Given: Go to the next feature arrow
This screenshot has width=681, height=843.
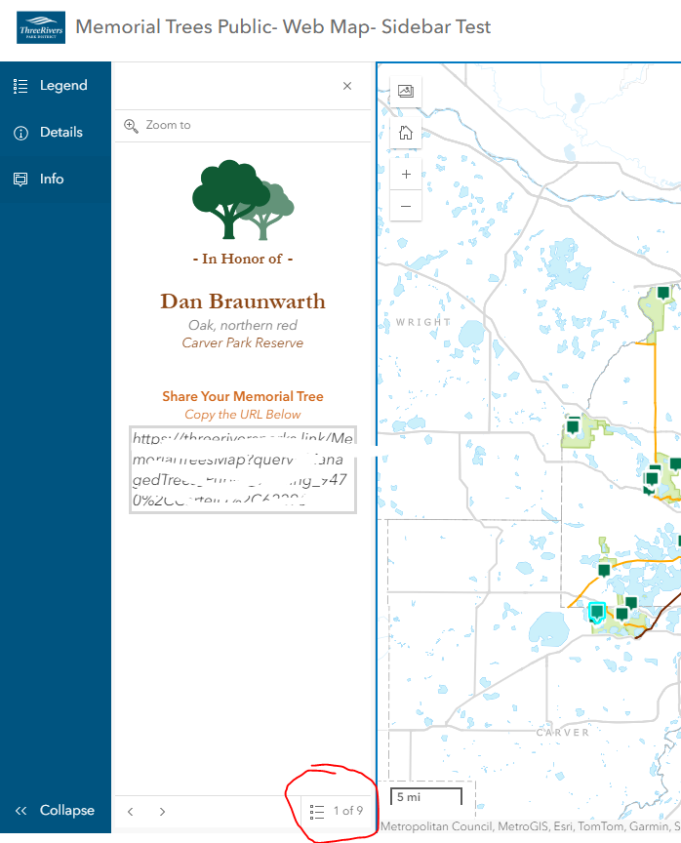Looking at the screenshot, I should coord(162,812).
